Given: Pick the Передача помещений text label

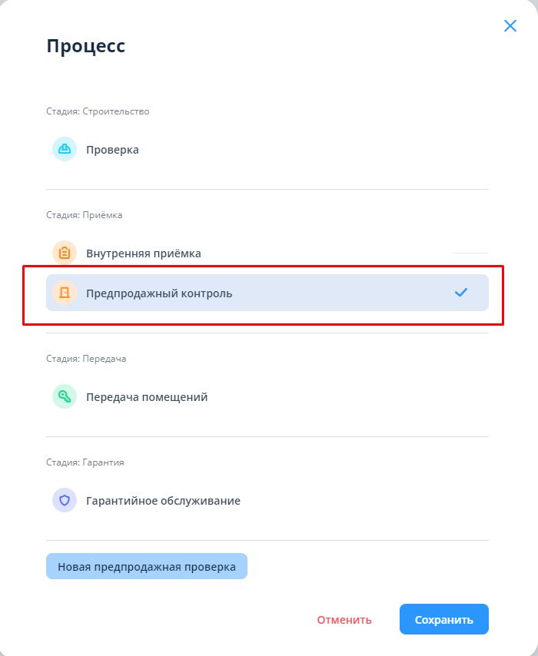Looking at the screenshot, I should [x=147, y=397].
